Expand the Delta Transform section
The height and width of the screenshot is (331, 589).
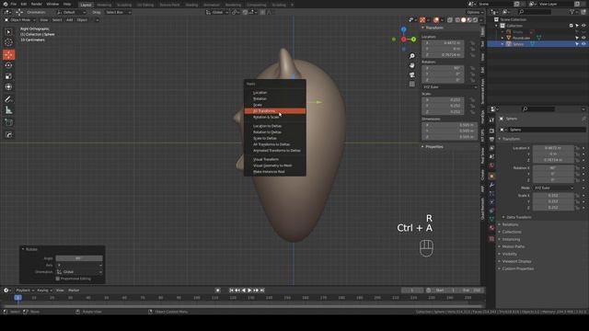point(519,217)
